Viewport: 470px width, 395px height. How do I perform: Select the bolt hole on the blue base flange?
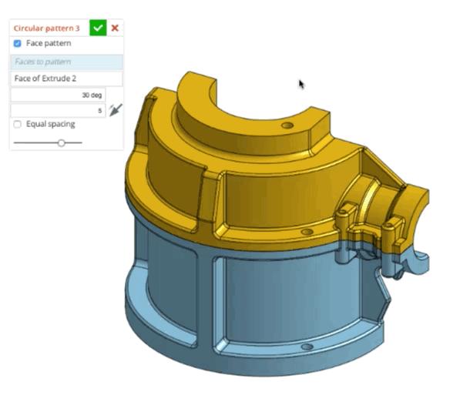pos(307,347)
